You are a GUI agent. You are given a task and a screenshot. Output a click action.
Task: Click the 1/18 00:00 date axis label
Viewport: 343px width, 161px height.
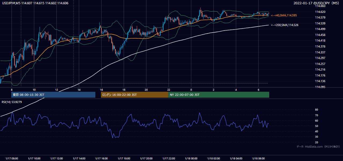point(191,158)
